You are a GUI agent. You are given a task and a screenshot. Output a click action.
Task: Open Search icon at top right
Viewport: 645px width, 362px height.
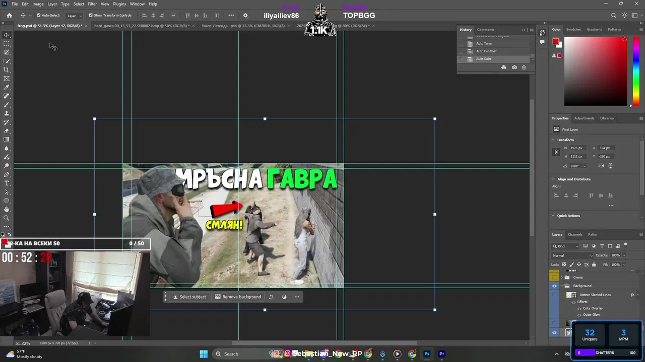[613, 16]
